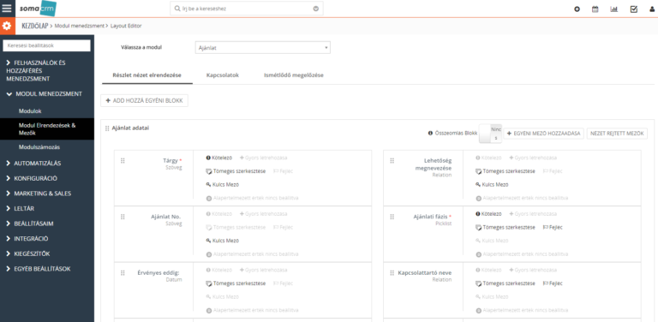Grab the Tárgy field drag handle
The height and width of the screenshot is (322, 658).
(123, 161)
